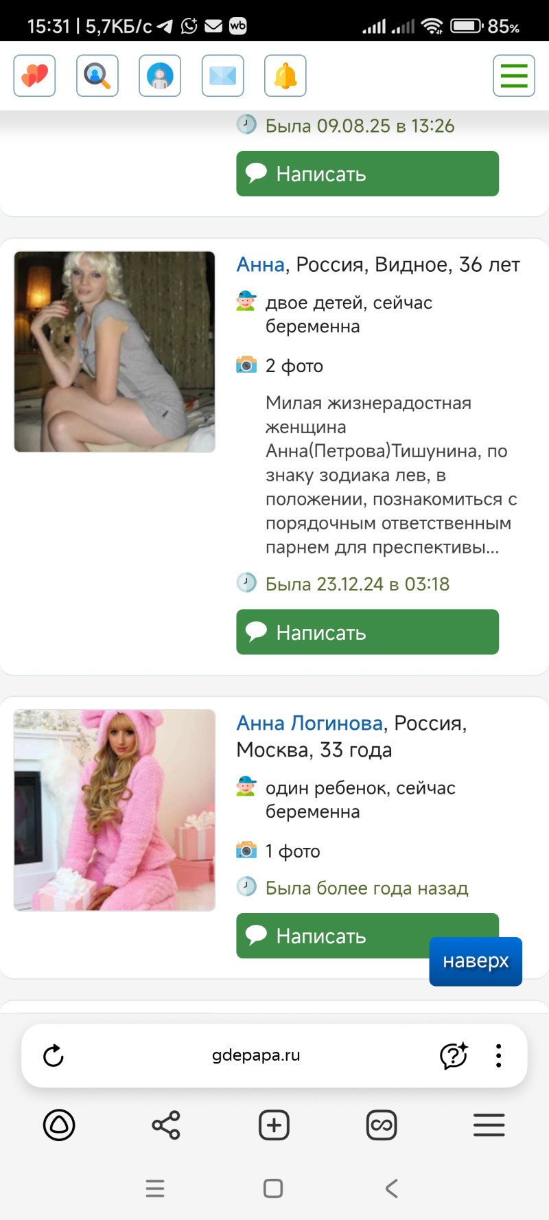Tap the blue наверх button
The image size is (549, 1220).
click(476, 961)
